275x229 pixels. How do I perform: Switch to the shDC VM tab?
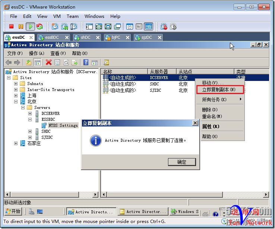click(x=87, y=37)
